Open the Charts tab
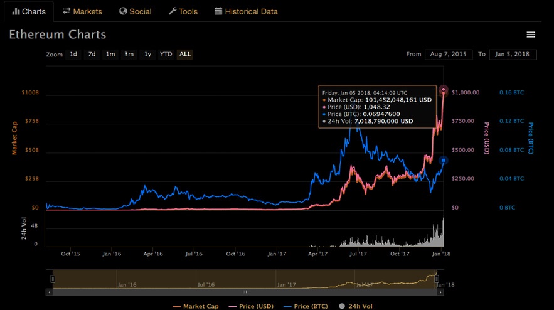This screenshot has height=310, width=554. click(29, 12)
